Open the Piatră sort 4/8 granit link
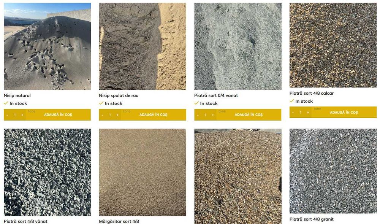This screenshot has height=224, width=380. [x=312, y=219]
